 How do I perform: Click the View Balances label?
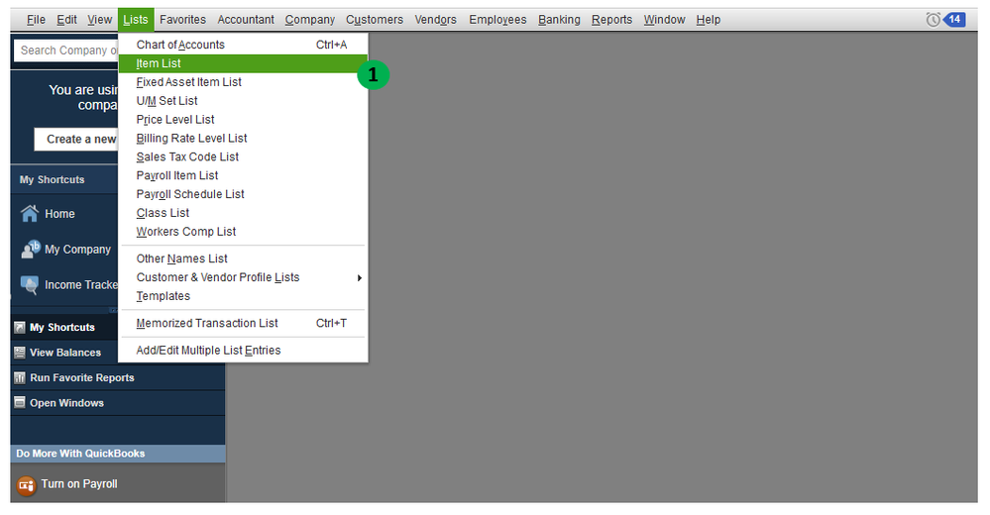point(65,353)
